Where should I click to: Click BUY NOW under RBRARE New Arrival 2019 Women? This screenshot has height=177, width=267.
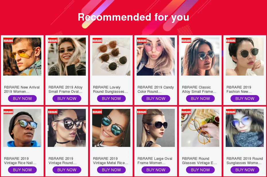coord(22,99)
